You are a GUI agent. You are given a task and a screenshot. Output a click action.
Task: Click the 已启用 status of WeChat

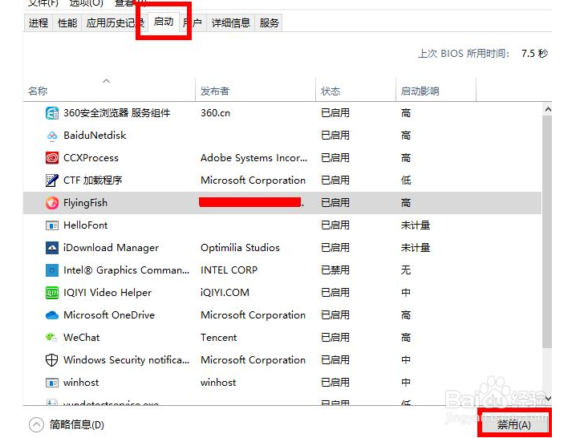335,338
